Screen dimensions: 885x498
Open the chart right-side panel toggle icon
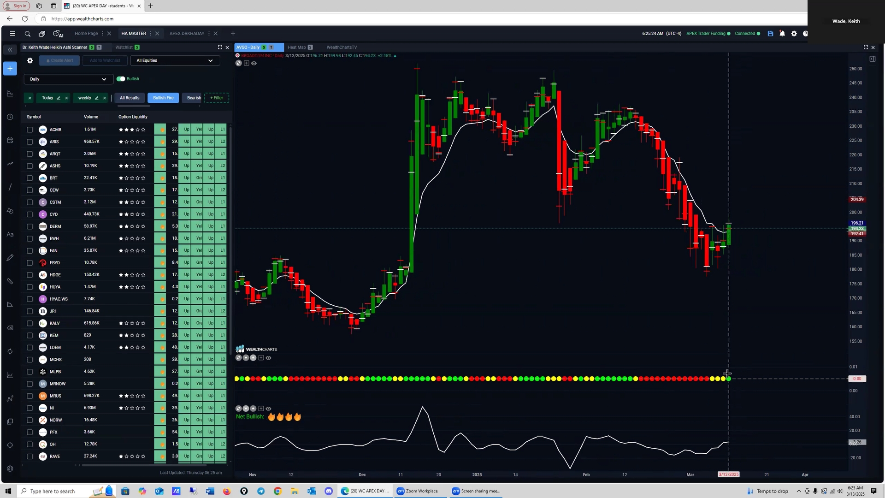click(x=872, y=59)
